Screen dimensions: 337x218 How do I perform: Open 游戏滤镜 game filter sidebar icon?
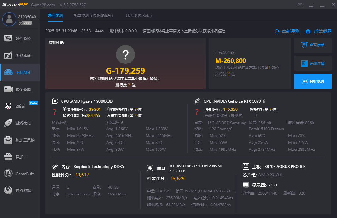pyautogui.click(x=8, y=55)
